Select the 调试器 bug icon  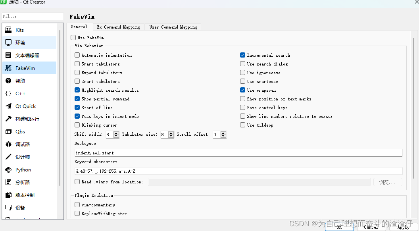pos(9,144)
